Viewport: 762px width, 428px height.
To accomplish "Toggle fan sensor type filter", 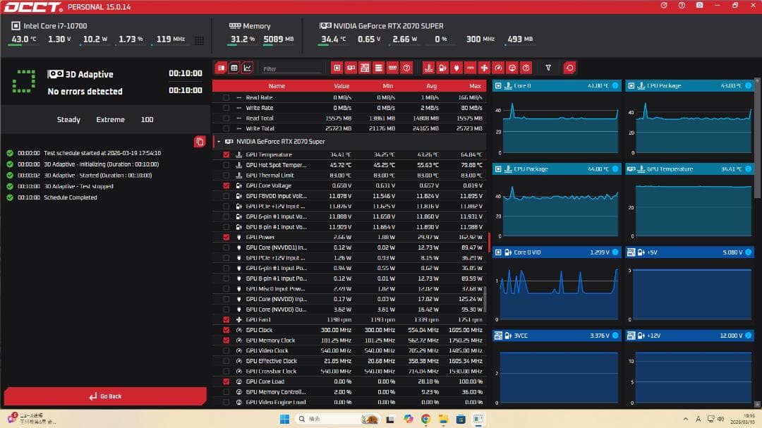I will [484, 68].
